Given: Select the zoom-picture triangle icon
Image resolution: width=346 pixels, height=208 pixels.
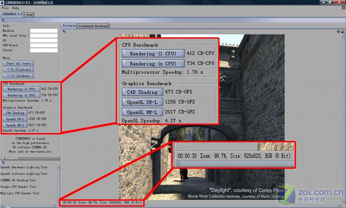Looking at the screenshot, I should 343,32.
